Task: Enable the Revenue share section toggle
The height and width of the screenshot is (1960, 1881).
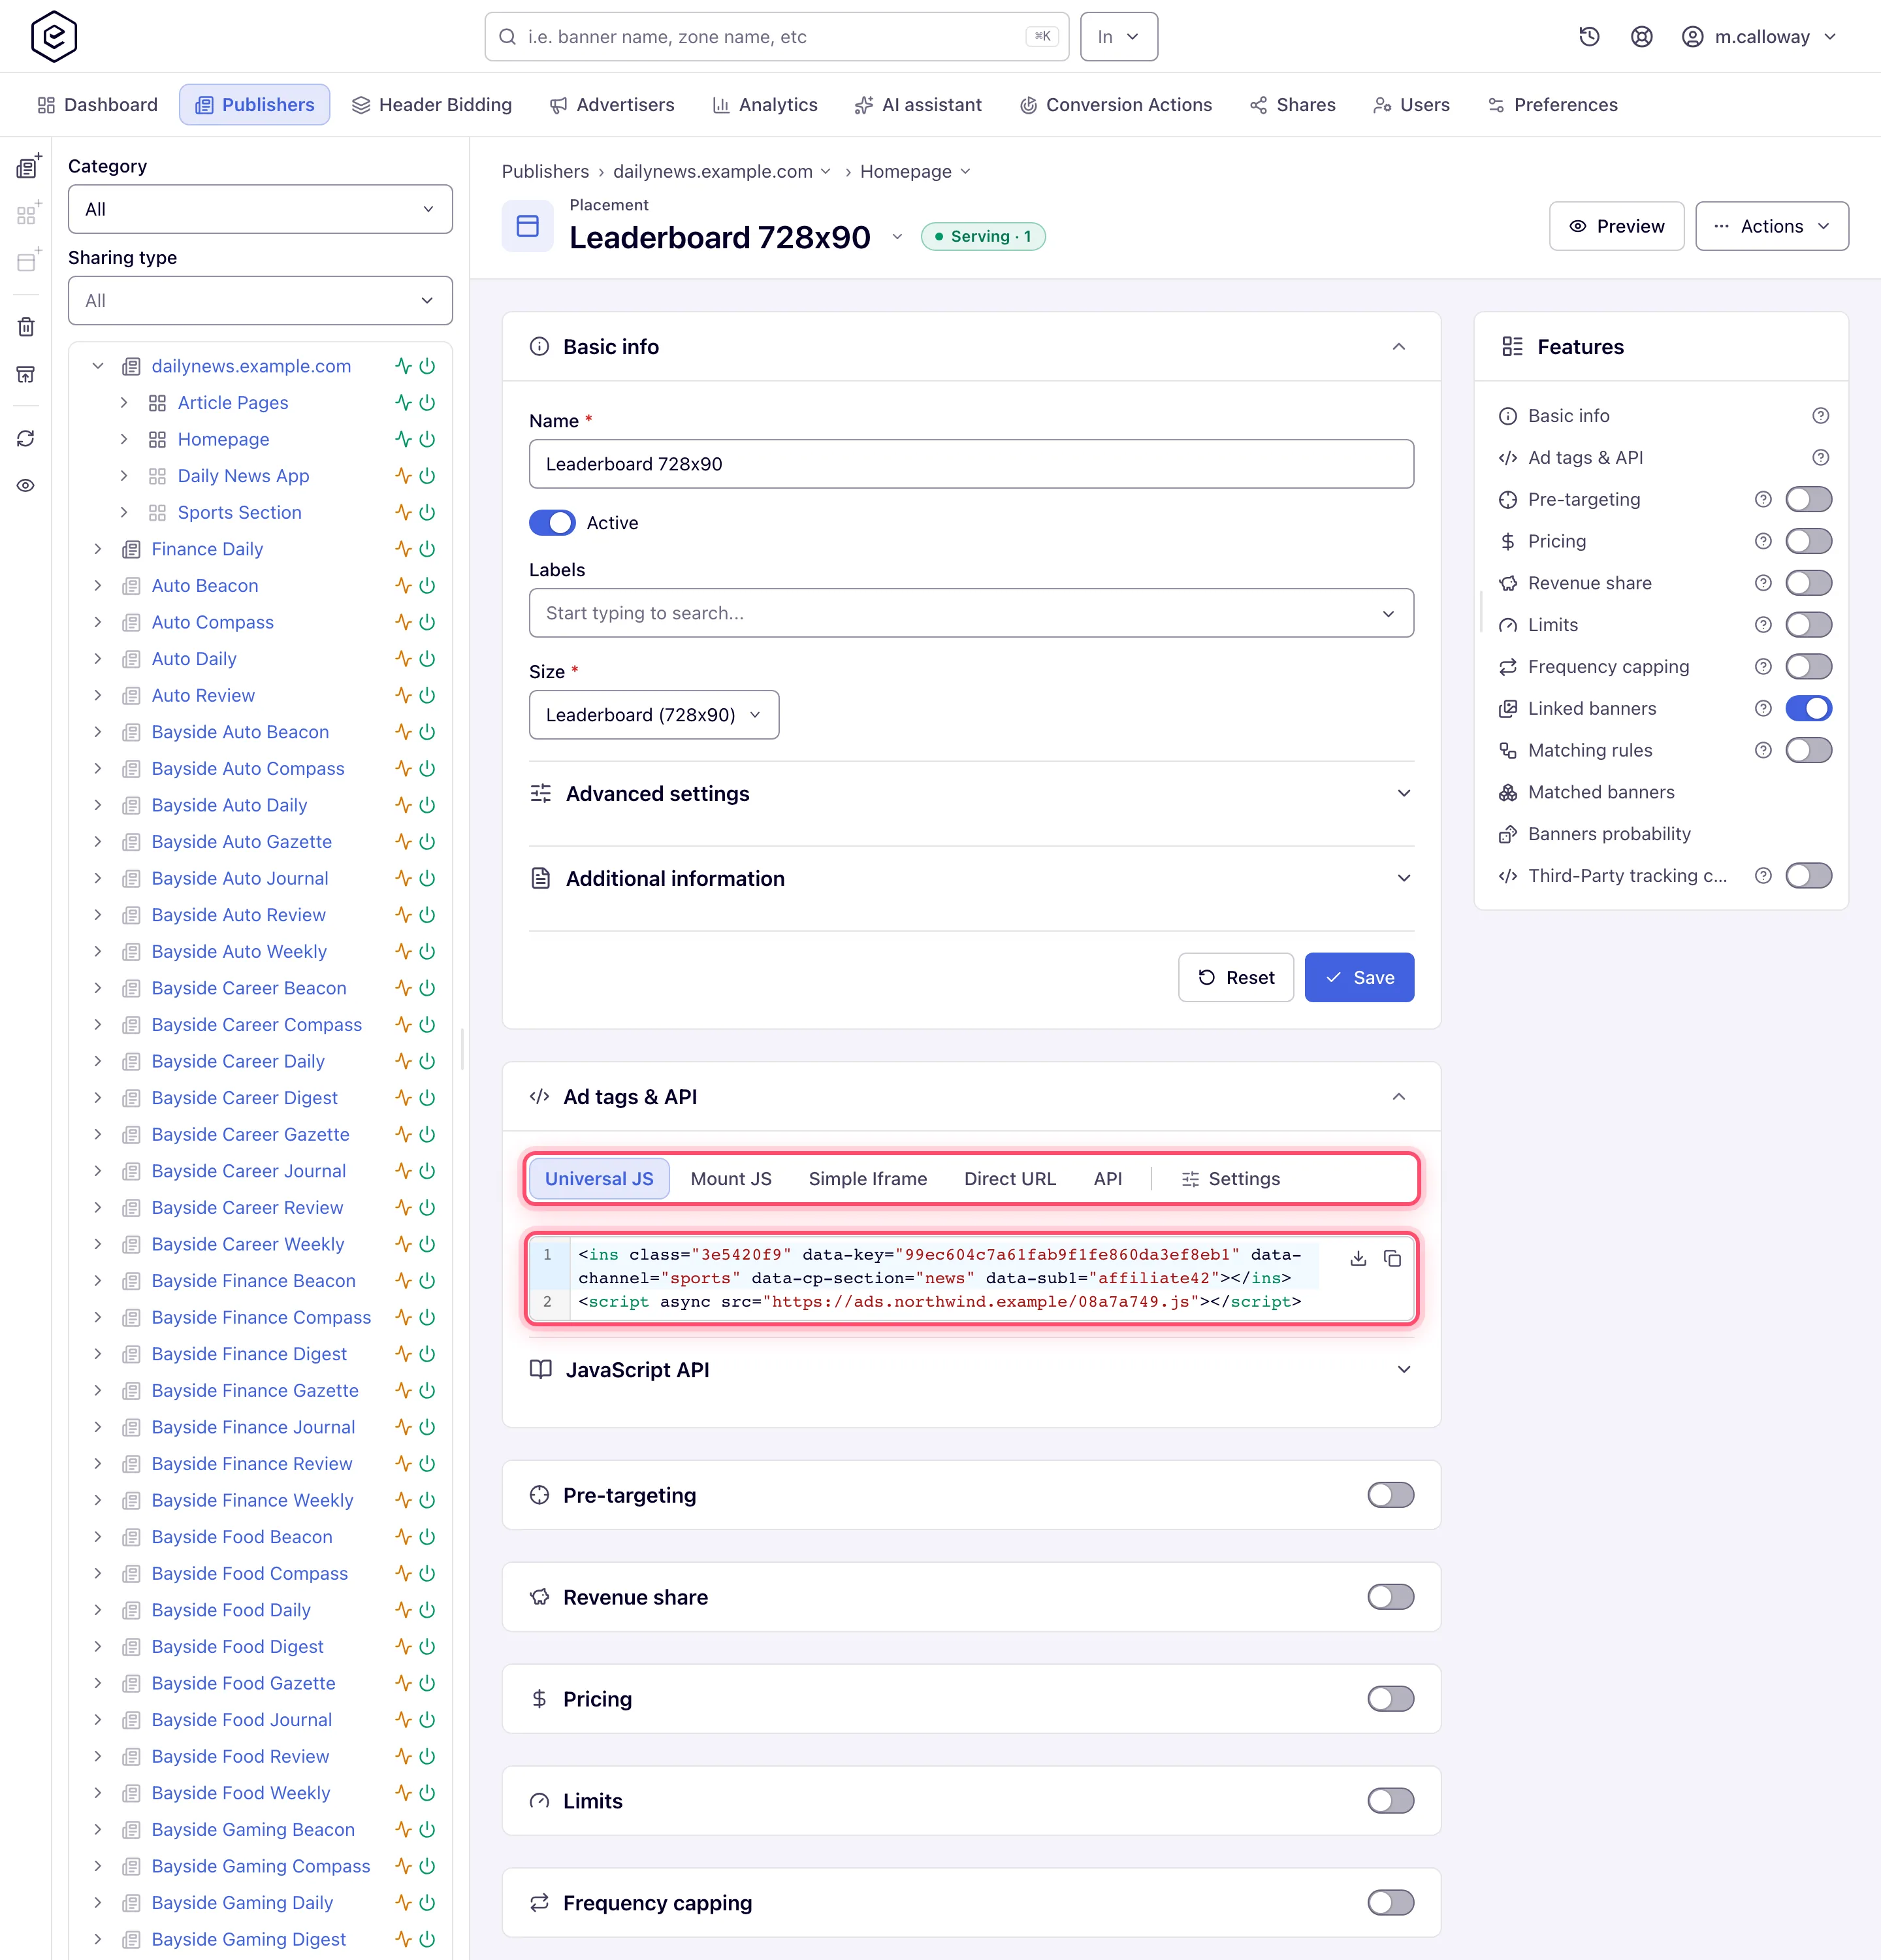Action: click(1391, 1597)
